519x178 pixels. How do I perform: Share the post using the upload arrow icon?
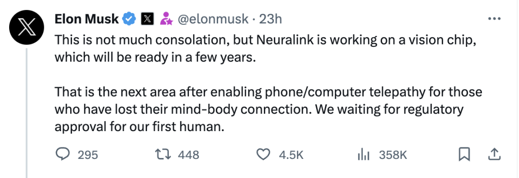pyautogui.click(x=494, y=154)
